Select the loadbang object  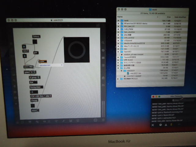[x=36, y=36]
